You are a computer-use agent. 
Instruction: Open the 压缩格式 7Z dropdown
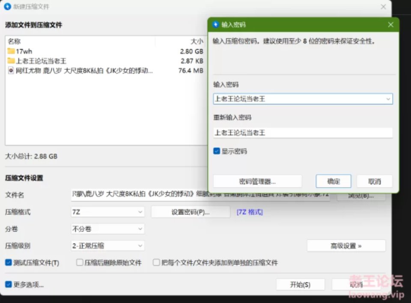[x=108, y=212]
